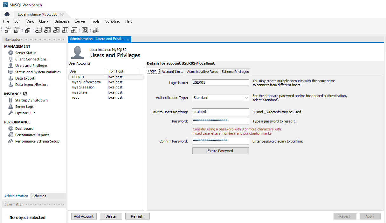This screenshot has width=386, height=223.
Task: Open the Authentication Type dropdown
Action: point(220,98)
